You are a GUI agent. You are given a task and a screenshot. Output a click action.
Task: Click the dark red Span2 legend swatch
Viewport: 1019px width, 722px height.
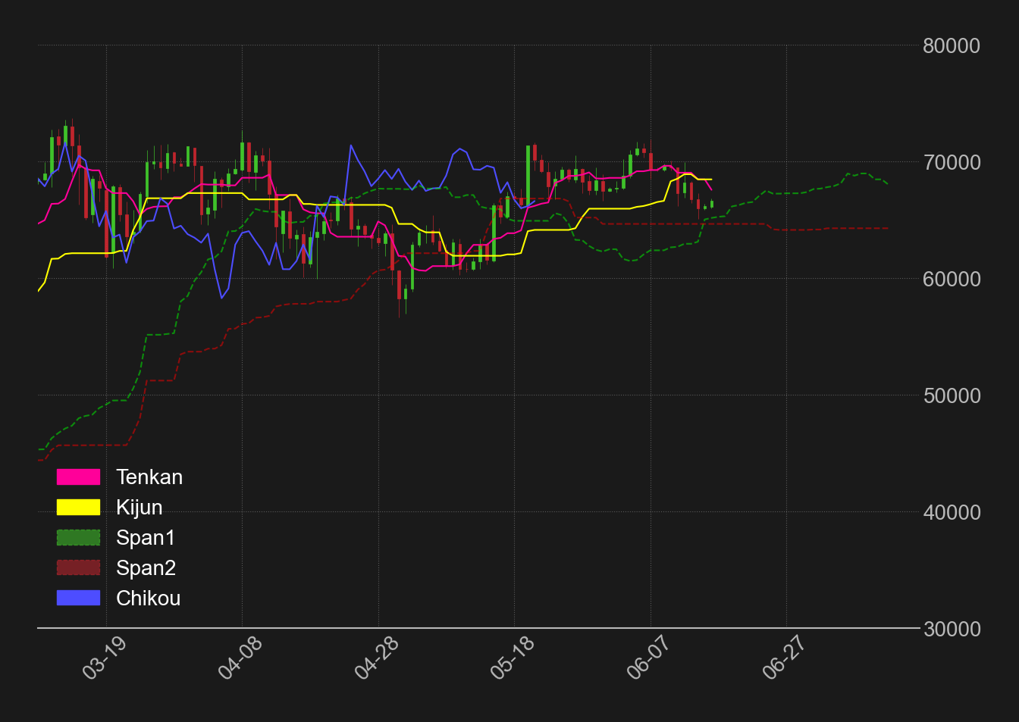(x=78, y=568)
